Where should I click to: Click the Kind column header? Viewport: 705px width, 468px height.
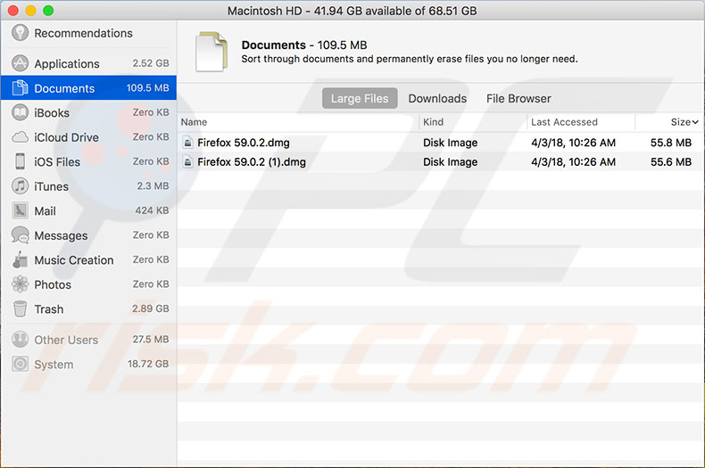pos(434,122)
